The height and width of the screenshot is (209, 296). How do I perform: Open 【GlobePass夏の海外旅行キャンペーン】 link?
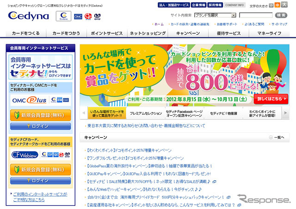pos(149,166)
